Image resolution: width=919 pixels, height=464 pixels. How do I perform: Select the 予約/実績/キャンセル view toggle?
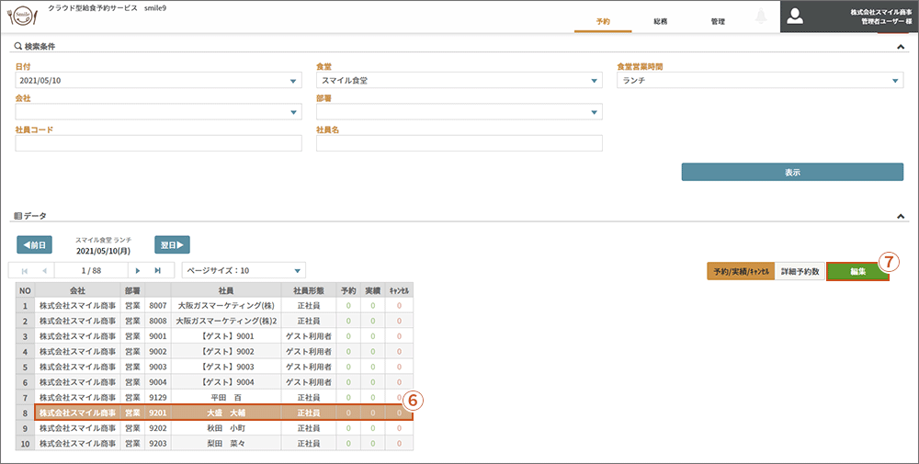click(741, 271)
